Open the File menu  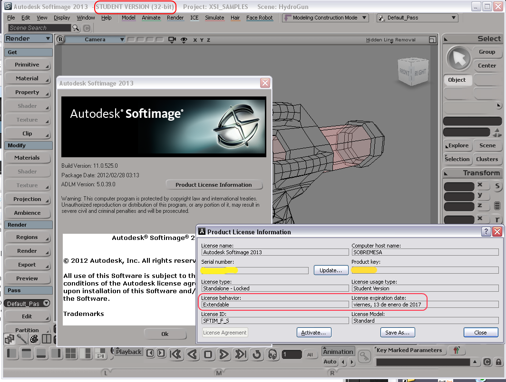[11, 18]
